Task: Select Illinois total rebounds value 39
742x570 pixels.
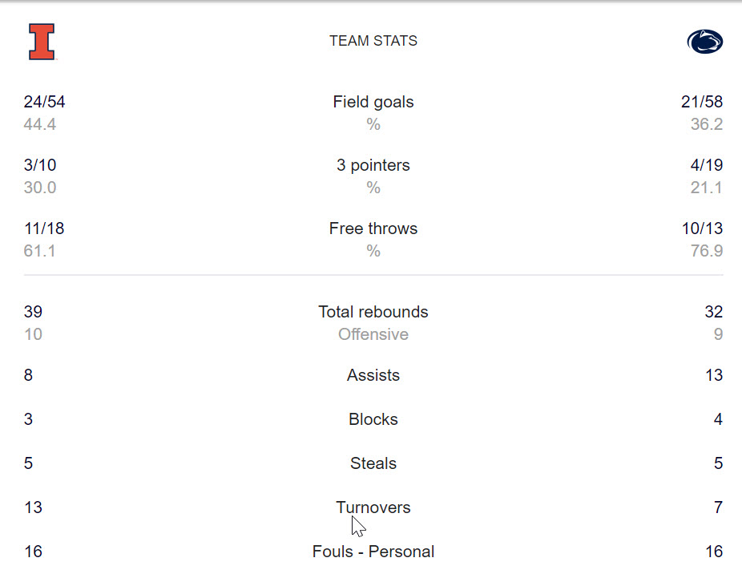Action: [33, 312]
